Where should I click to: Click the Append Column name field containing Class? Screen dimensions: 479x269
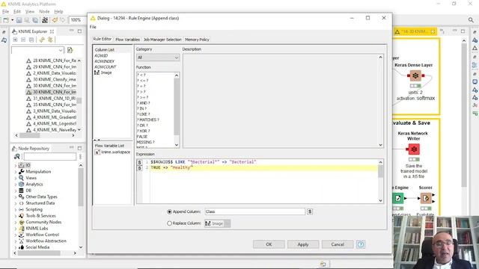(x=254, y=211)
